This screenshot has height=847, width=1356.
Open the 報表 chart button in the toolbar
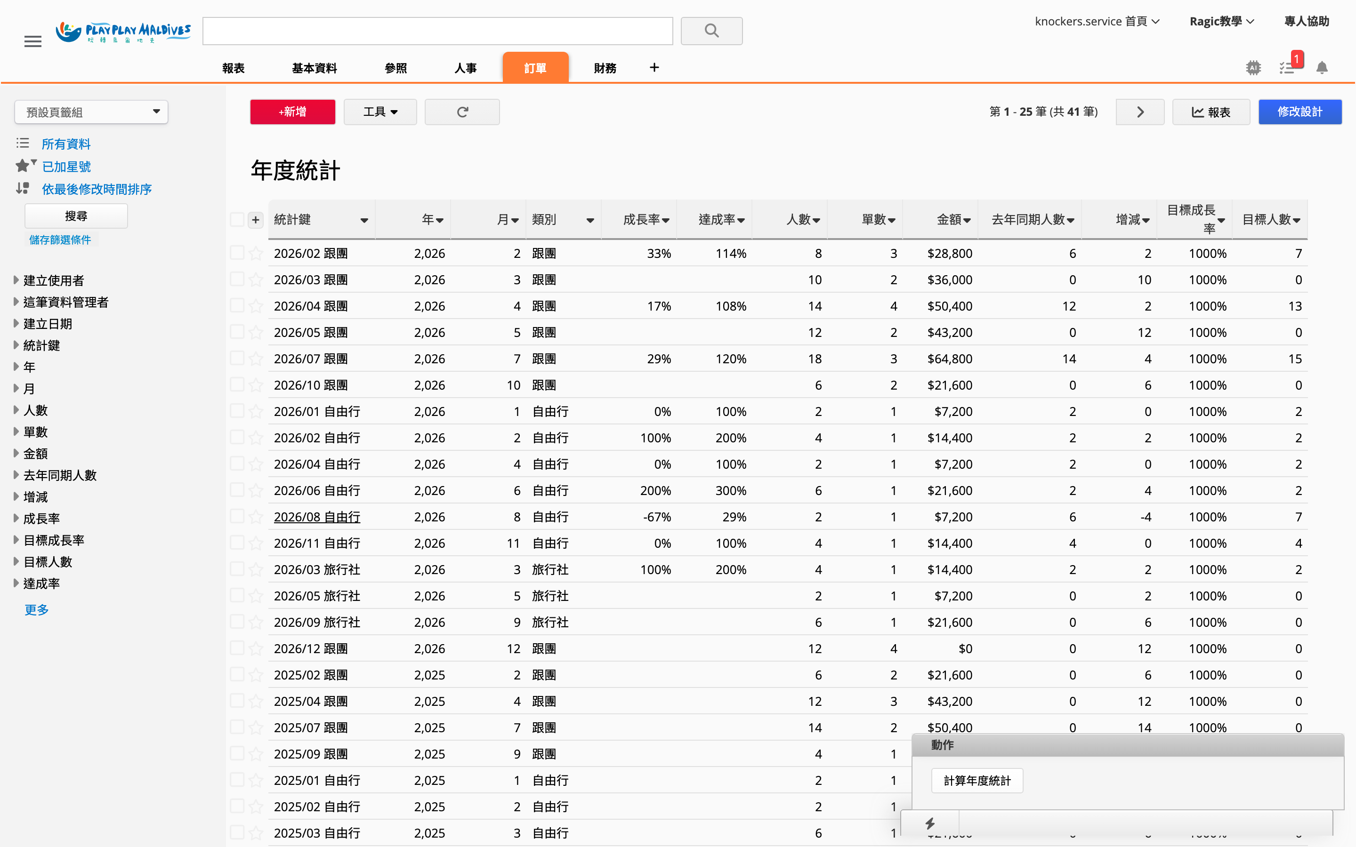pos(1211,112)
